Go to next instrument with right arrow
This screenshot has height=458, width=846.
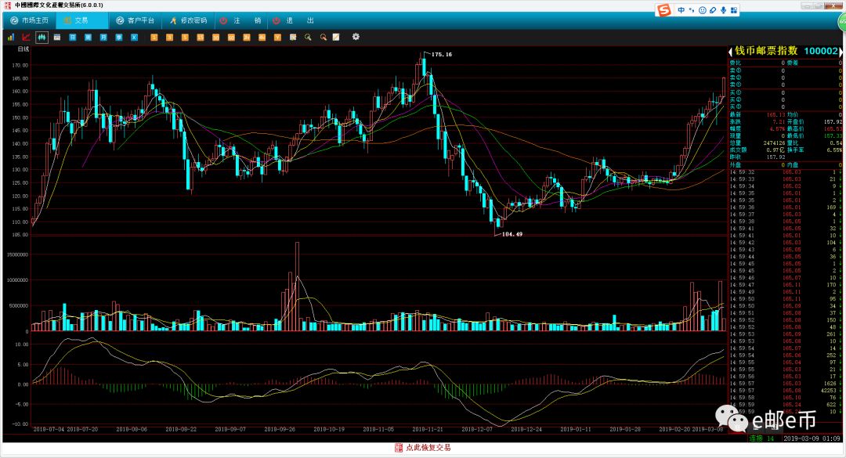(841, 51)
